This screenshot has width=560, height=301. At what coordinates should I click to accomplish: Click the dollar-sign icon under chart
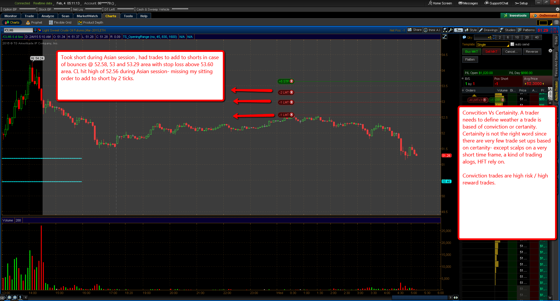[x=20, y=298]
